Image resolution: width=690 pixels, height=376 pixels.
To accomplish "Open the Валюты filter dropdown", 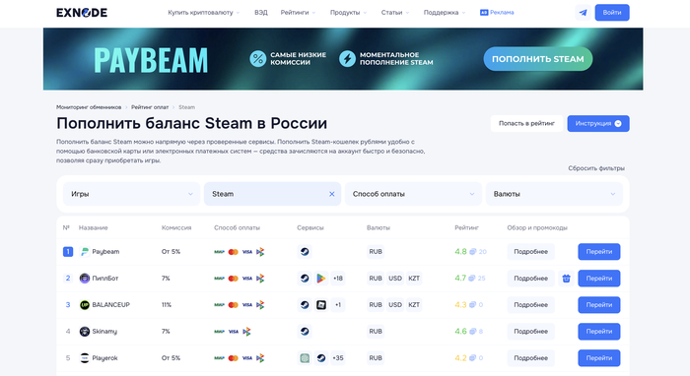I will pyautogui.click(x=554, y=194).
